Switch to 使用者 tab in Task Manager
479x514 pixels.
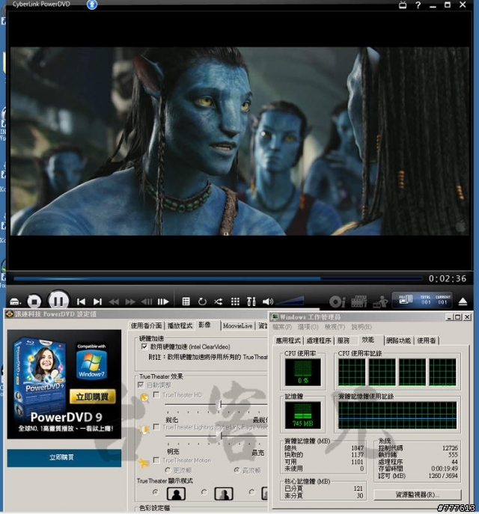click(x=426, y=340)
